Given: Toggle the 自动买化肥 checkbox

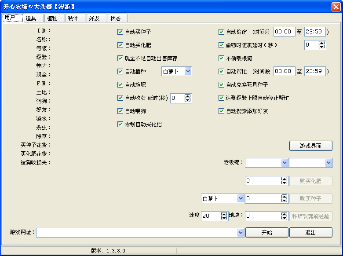Looking at the screenshot, I should [120, 45].
